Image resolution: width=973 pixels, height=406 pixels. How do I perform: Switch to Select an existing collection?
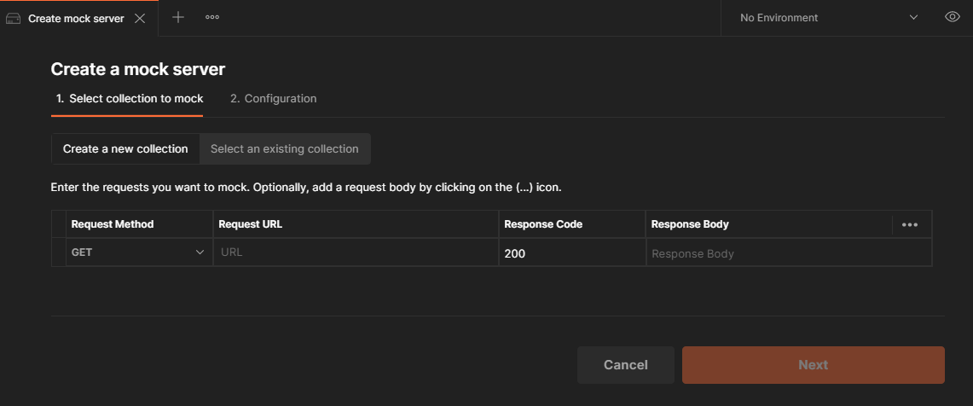pos(285,149)
